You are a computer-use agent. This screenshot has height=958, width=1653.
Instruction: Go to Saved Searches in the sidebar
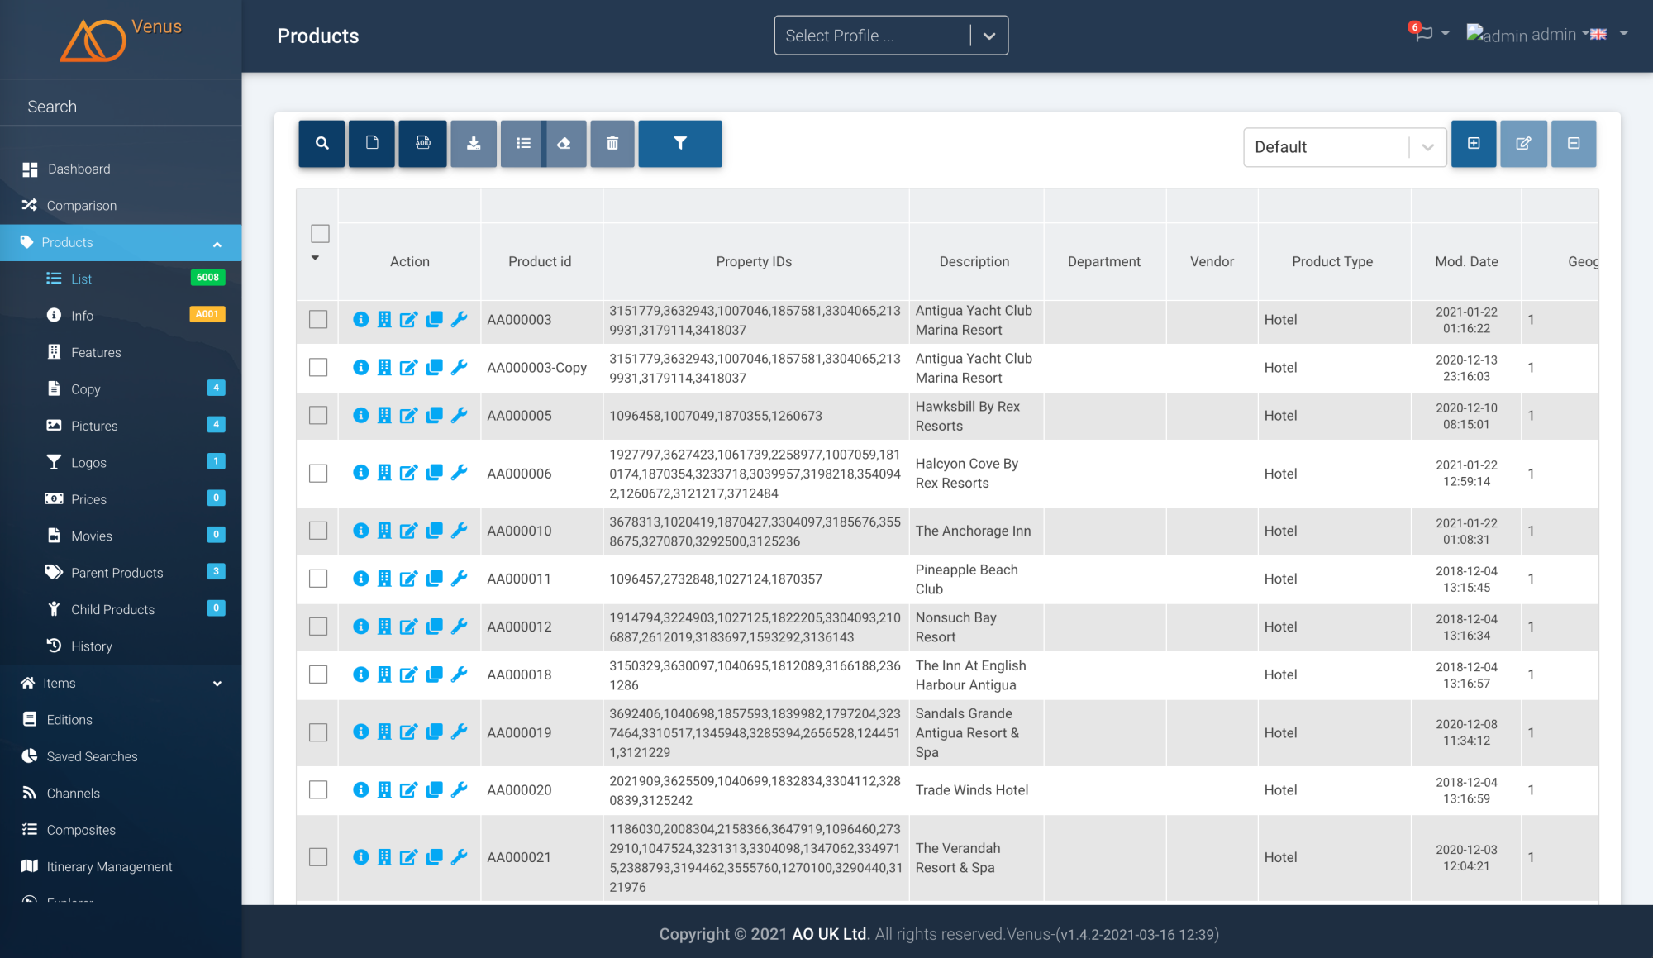pos(92,756)
